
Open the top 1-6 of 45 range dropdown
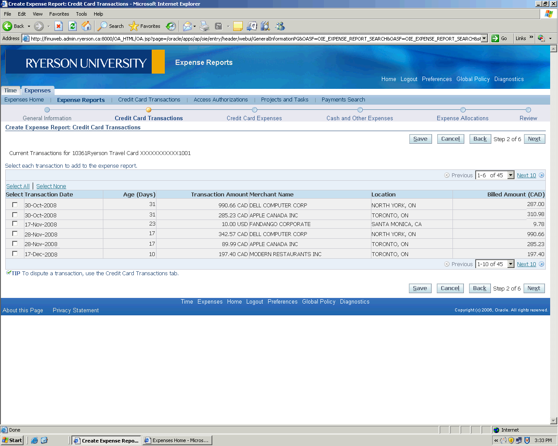(x=510, y=175)
